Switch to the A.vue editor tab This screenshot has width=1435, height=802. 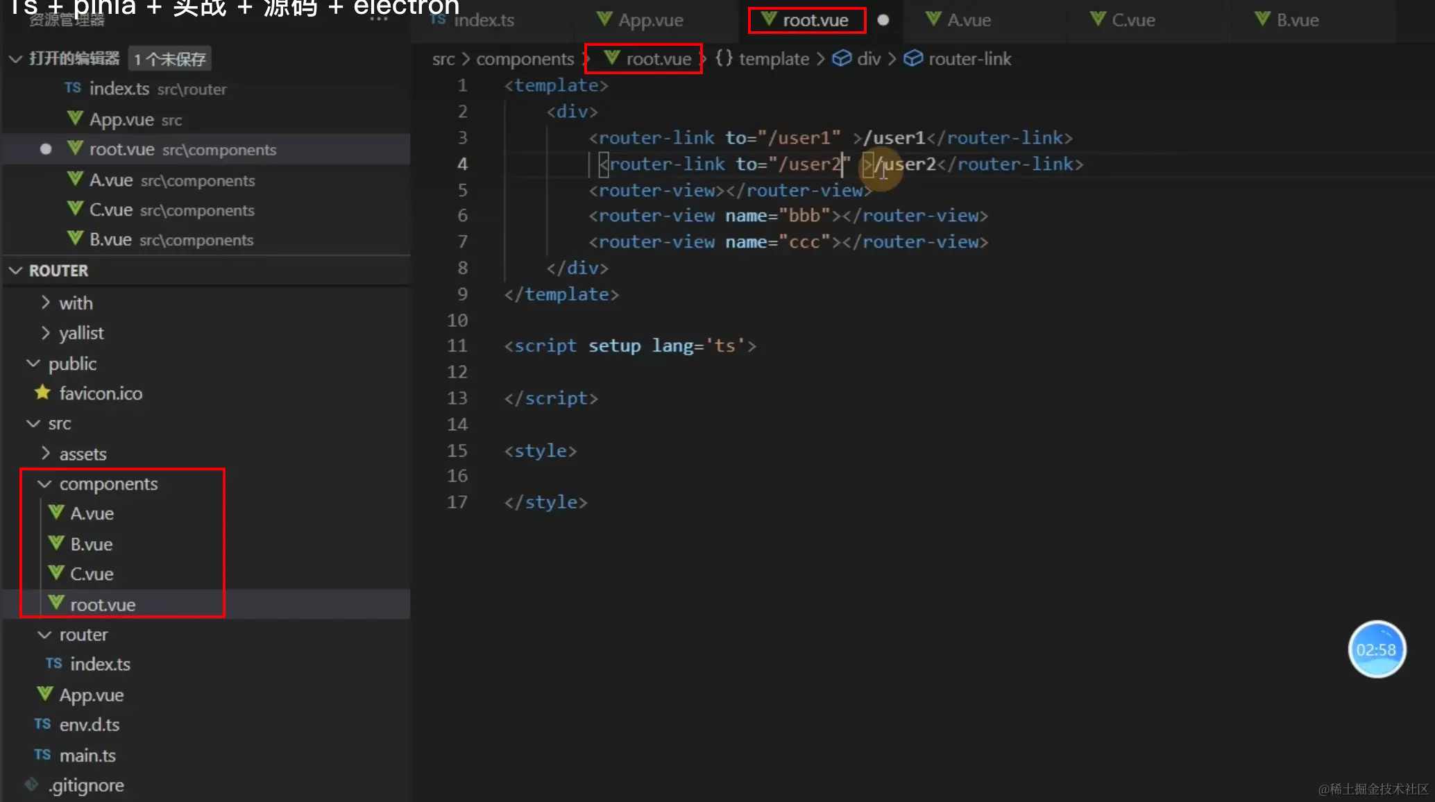pyautogui.click(x=968, y=20)
